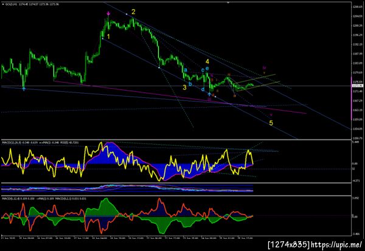Click the 1167.29 price axis label

point(357,101)
